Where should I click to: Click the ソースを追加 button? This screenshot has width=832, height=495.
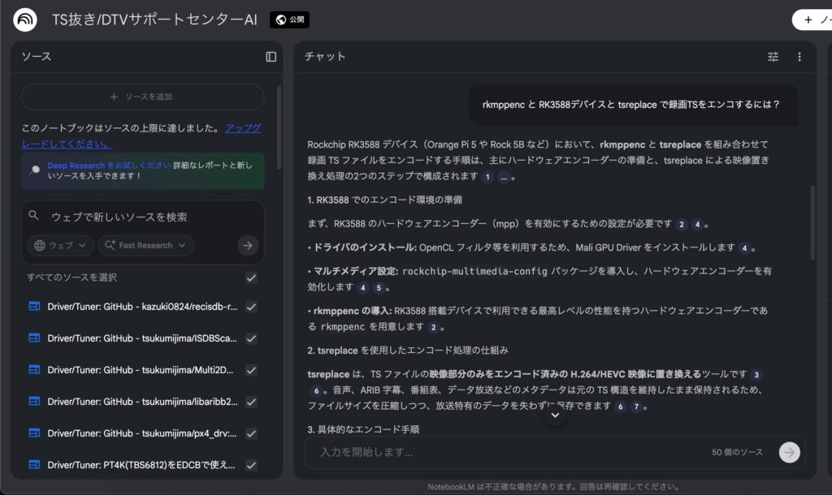point(142,97)
